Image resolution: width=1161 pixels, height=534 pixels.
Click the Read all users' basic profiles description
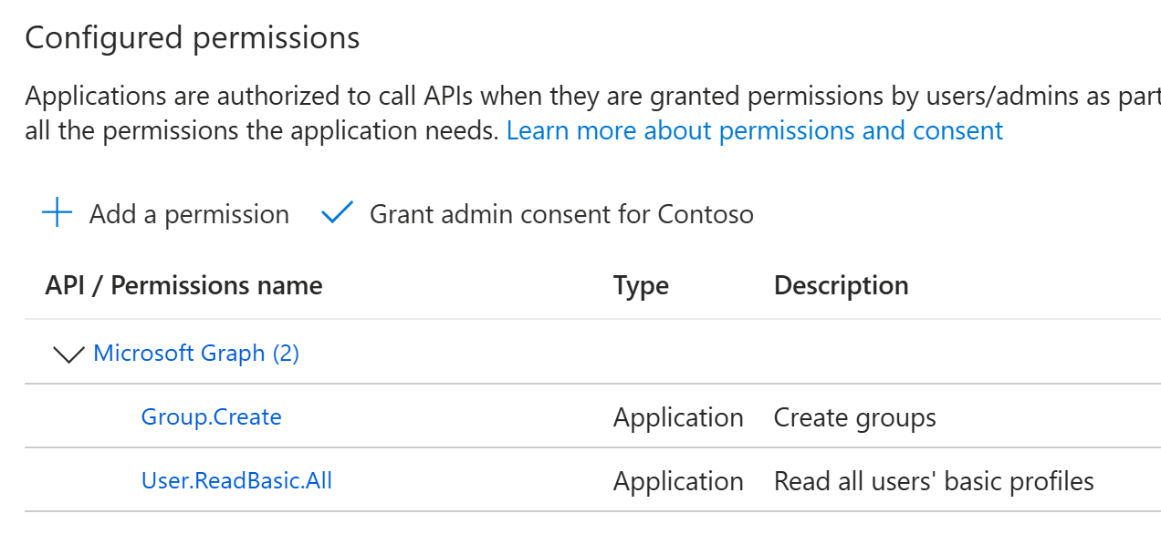934,481
